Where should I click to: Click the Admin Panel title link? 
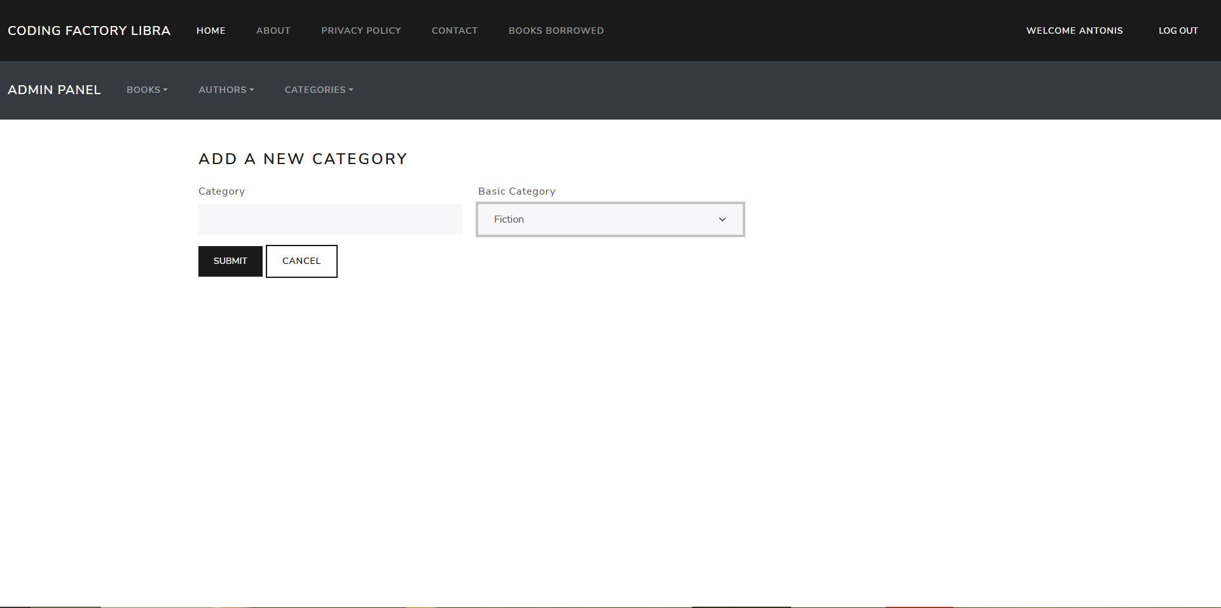pos(54,90)
